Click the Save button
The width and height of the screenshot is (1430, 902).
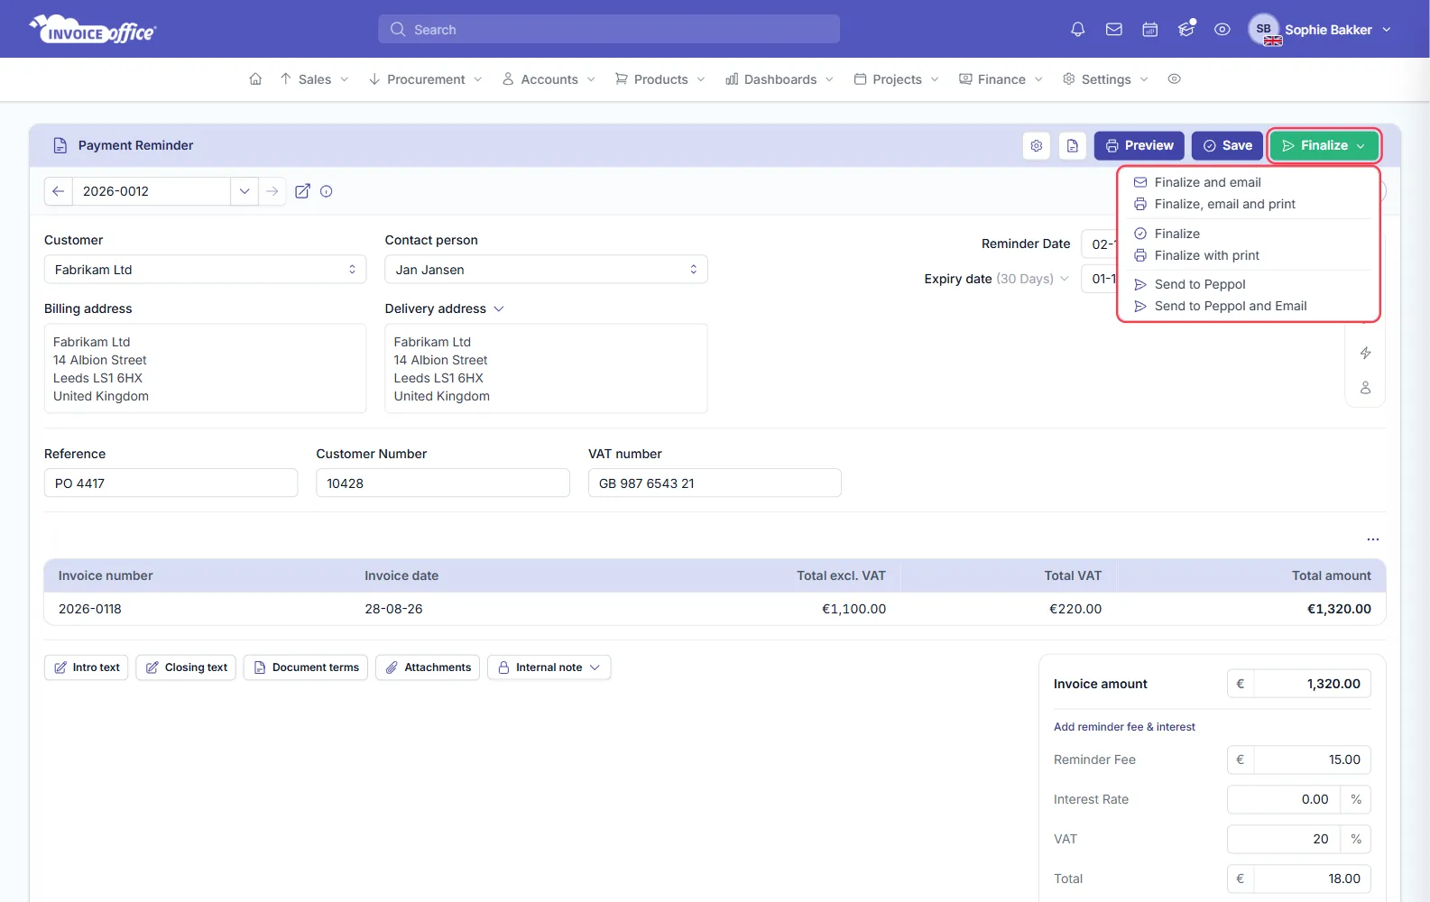click(1227, 145)
